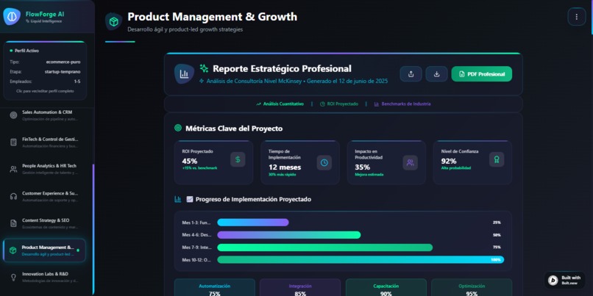Screen dimensions: 593x296
Task: Select the Análisis Cuantitativo tab
Action: pyautogui.click(x=280, y=104)
